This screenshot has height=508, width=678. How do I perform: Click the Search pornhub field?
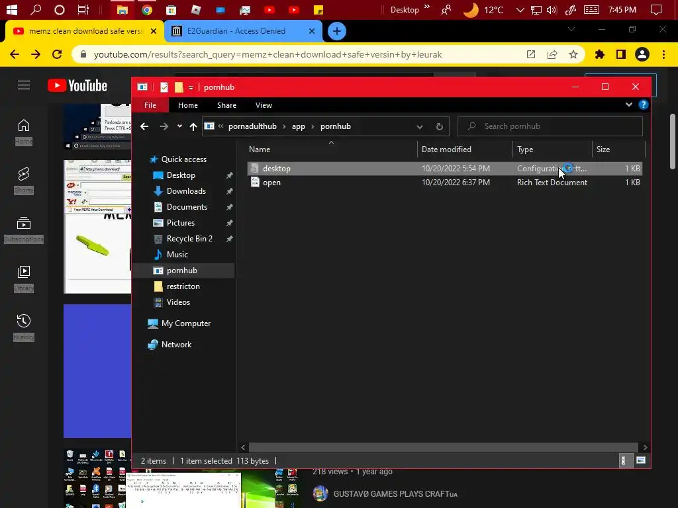[550, 126]
